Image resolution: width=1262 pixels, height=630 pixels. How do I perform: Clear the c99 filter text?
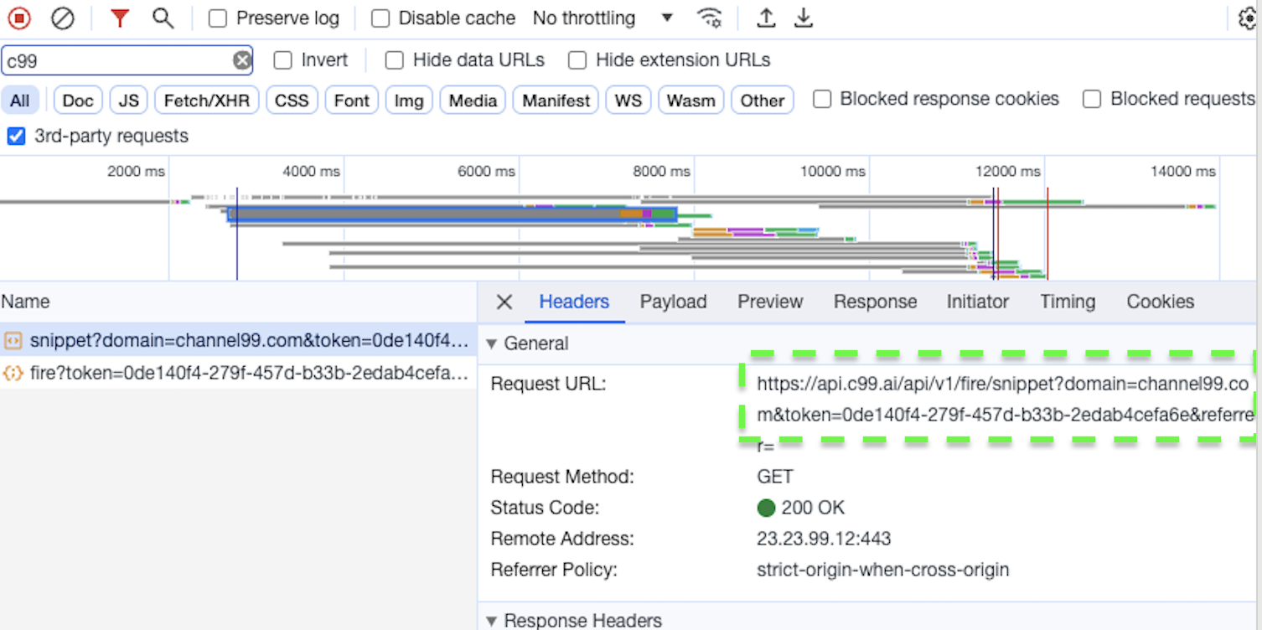tap(242, 60)
